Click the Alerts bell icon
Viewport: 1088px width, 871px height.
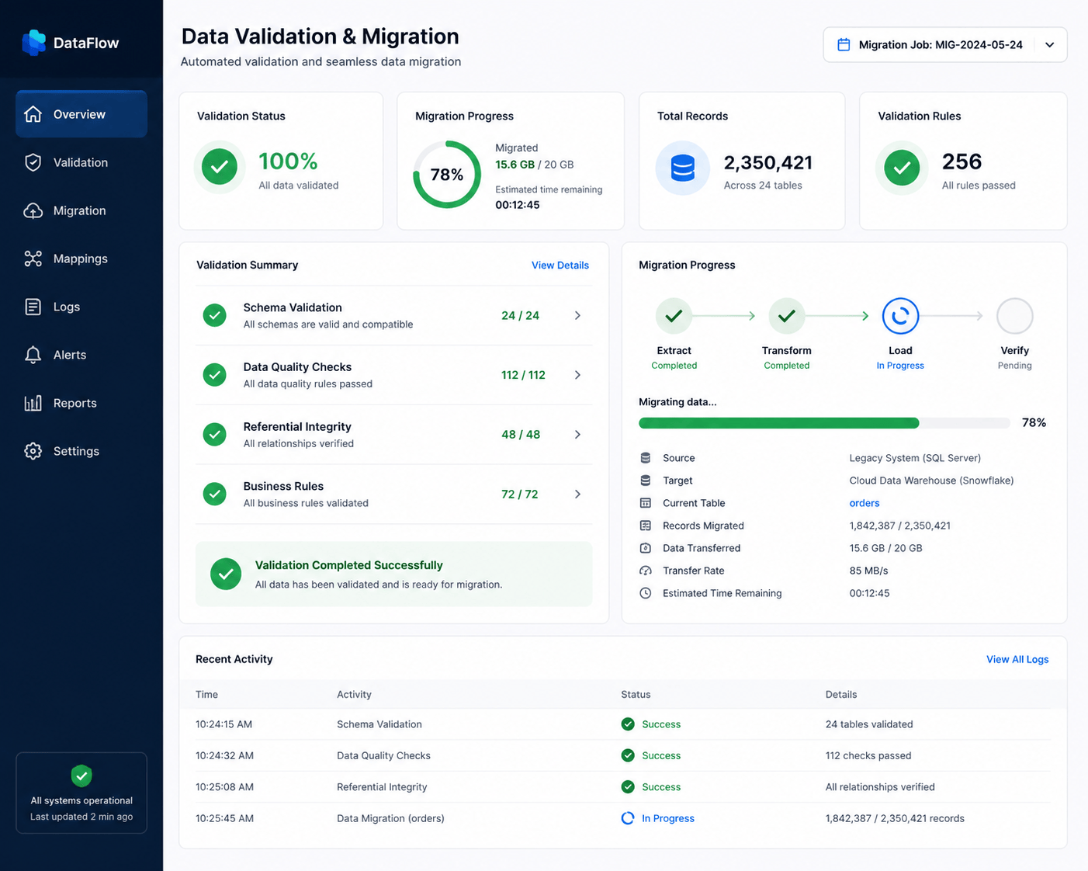[x=33, y=355]
